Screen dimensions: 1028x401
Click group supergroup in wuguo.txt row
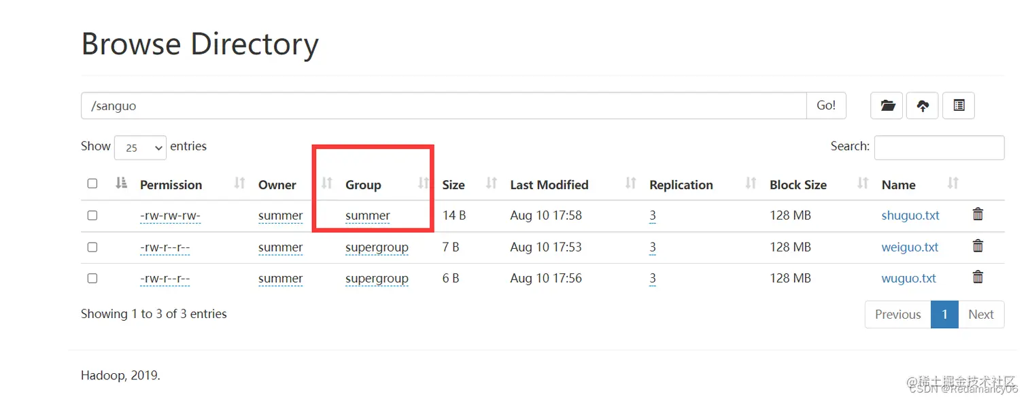(377, 279)
